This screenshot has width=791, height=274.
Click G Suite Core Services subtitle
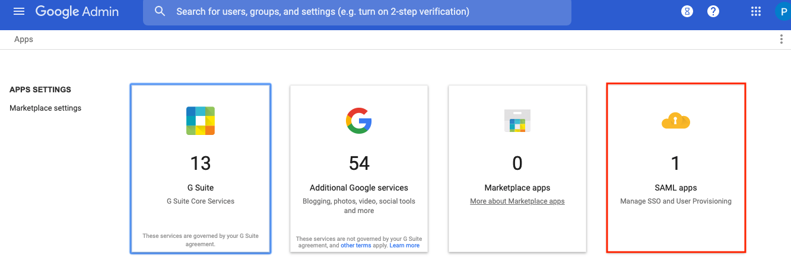click(x=201, y=201)
